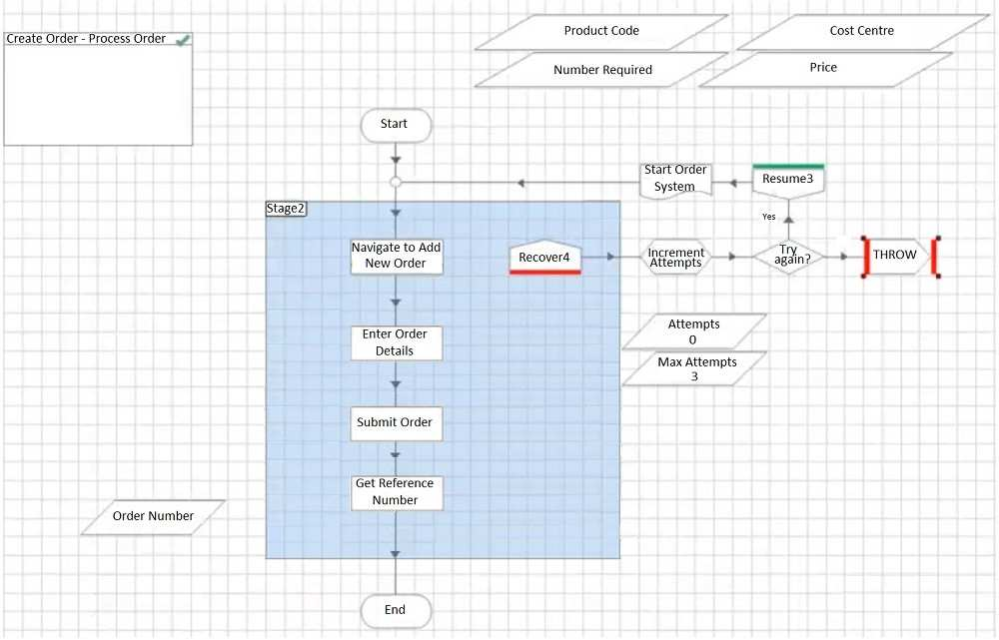The image size is (999, 640).
Task: Select the Resume3 stage
Action: (788, 180)
